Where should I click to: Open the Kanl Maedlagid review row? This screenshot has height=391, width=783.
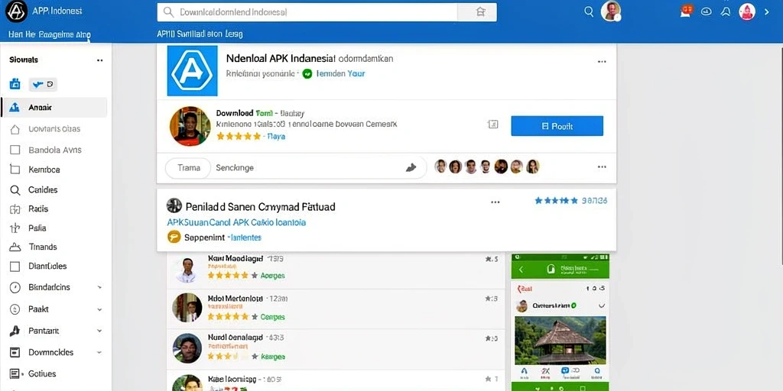pyautogui.click(x=336, y=269)
